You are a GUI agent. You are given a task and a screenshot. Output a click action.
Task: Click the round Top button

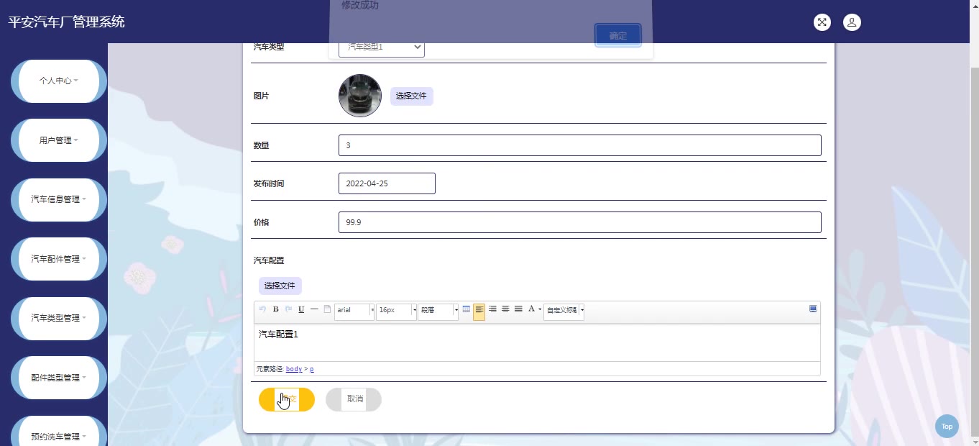pyautogui.click(x=947, y=427)
